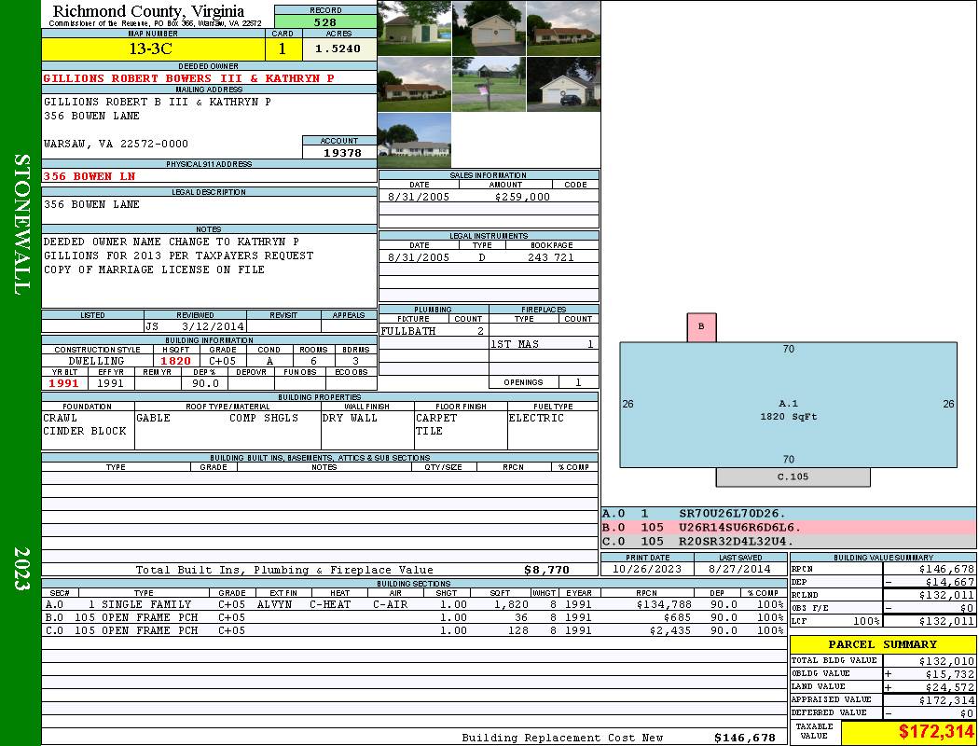Open garage photo with parked black car
Screen dimensions: 979x746
click(x=563, y=85)
